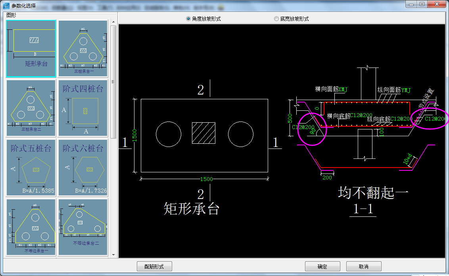
Task: Pick the 不等边承台一 thumbnail
Action: point(31,227)
